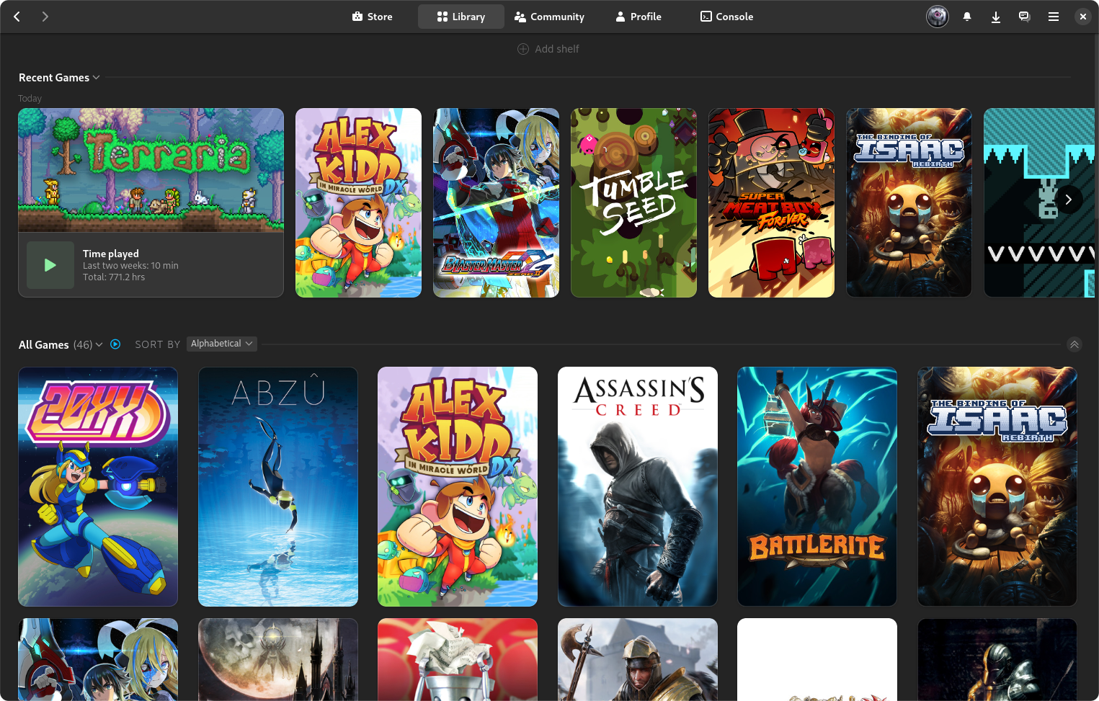Close the window with X button
This screenshot has width=1099, height=701.
point(1083,17)
